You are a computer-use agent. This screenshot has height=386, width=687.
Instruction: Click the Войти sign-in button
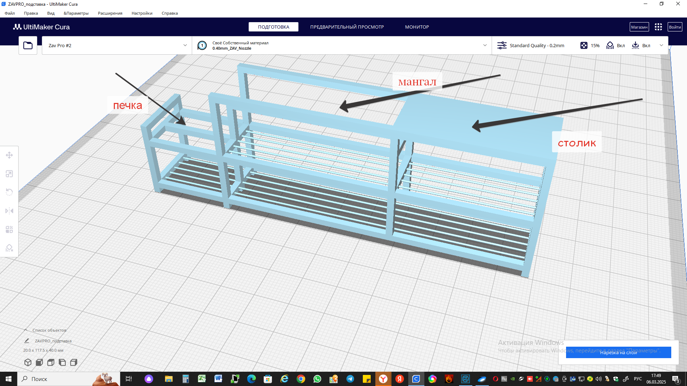click(675, 27)
